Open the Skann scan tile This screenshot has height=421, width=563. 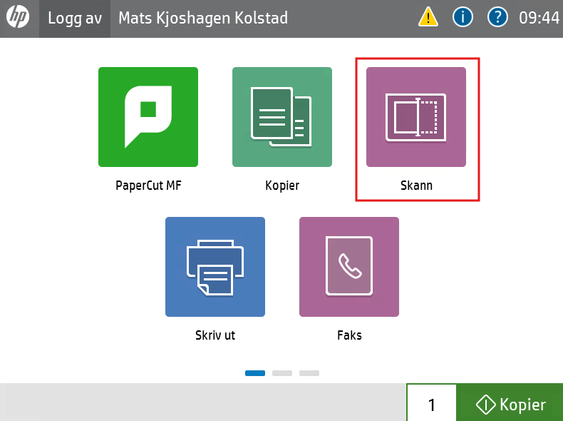[x=415, y=117]
